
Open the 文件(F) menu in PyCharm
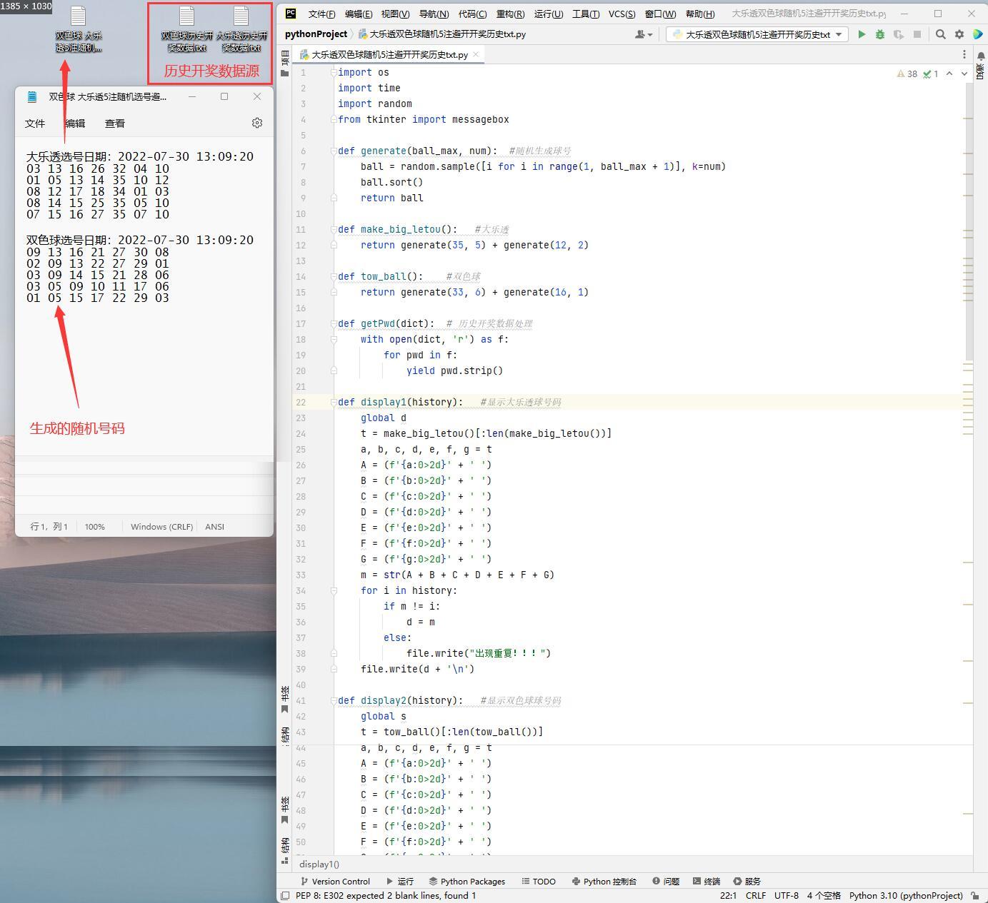coord(321,14)
